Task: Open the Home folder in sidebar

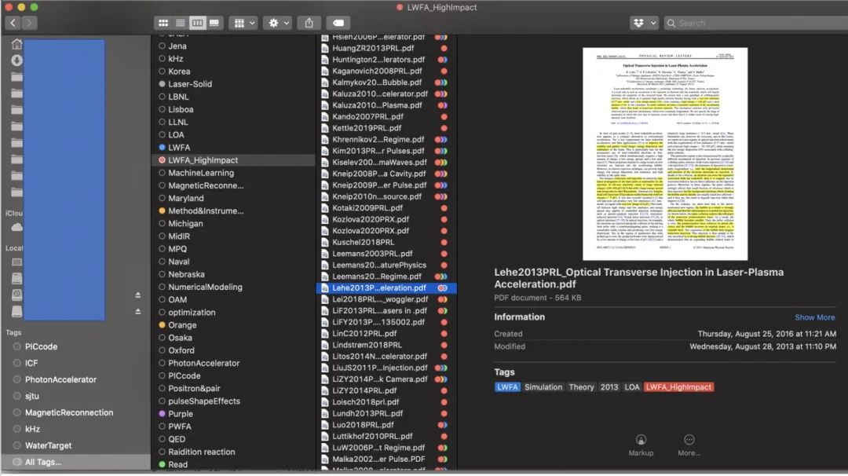Action: point(16,44)
